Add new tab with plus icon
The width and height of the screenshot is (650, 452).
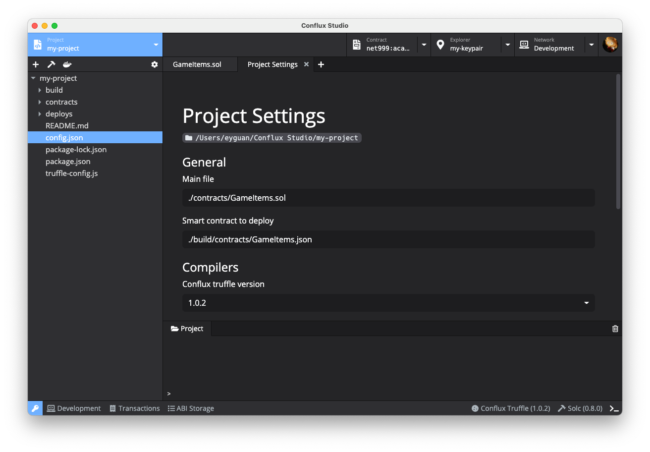pyautogui.click(x=321, y=64)
